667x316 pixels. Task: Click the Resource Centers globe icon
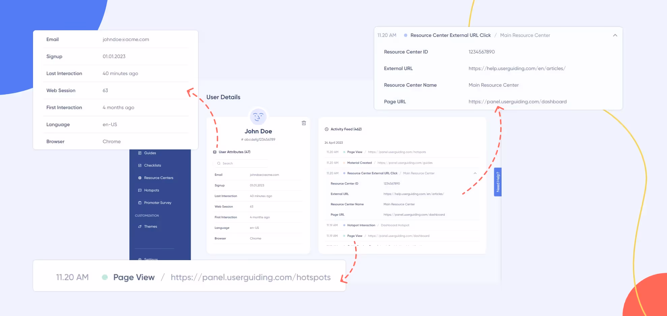point(140,178)
